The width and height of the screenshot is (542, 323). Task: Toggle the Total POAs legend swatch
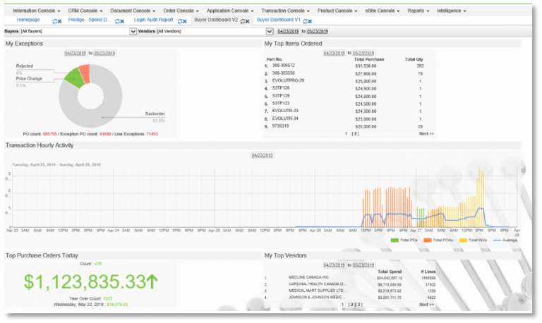pos(428,240)
